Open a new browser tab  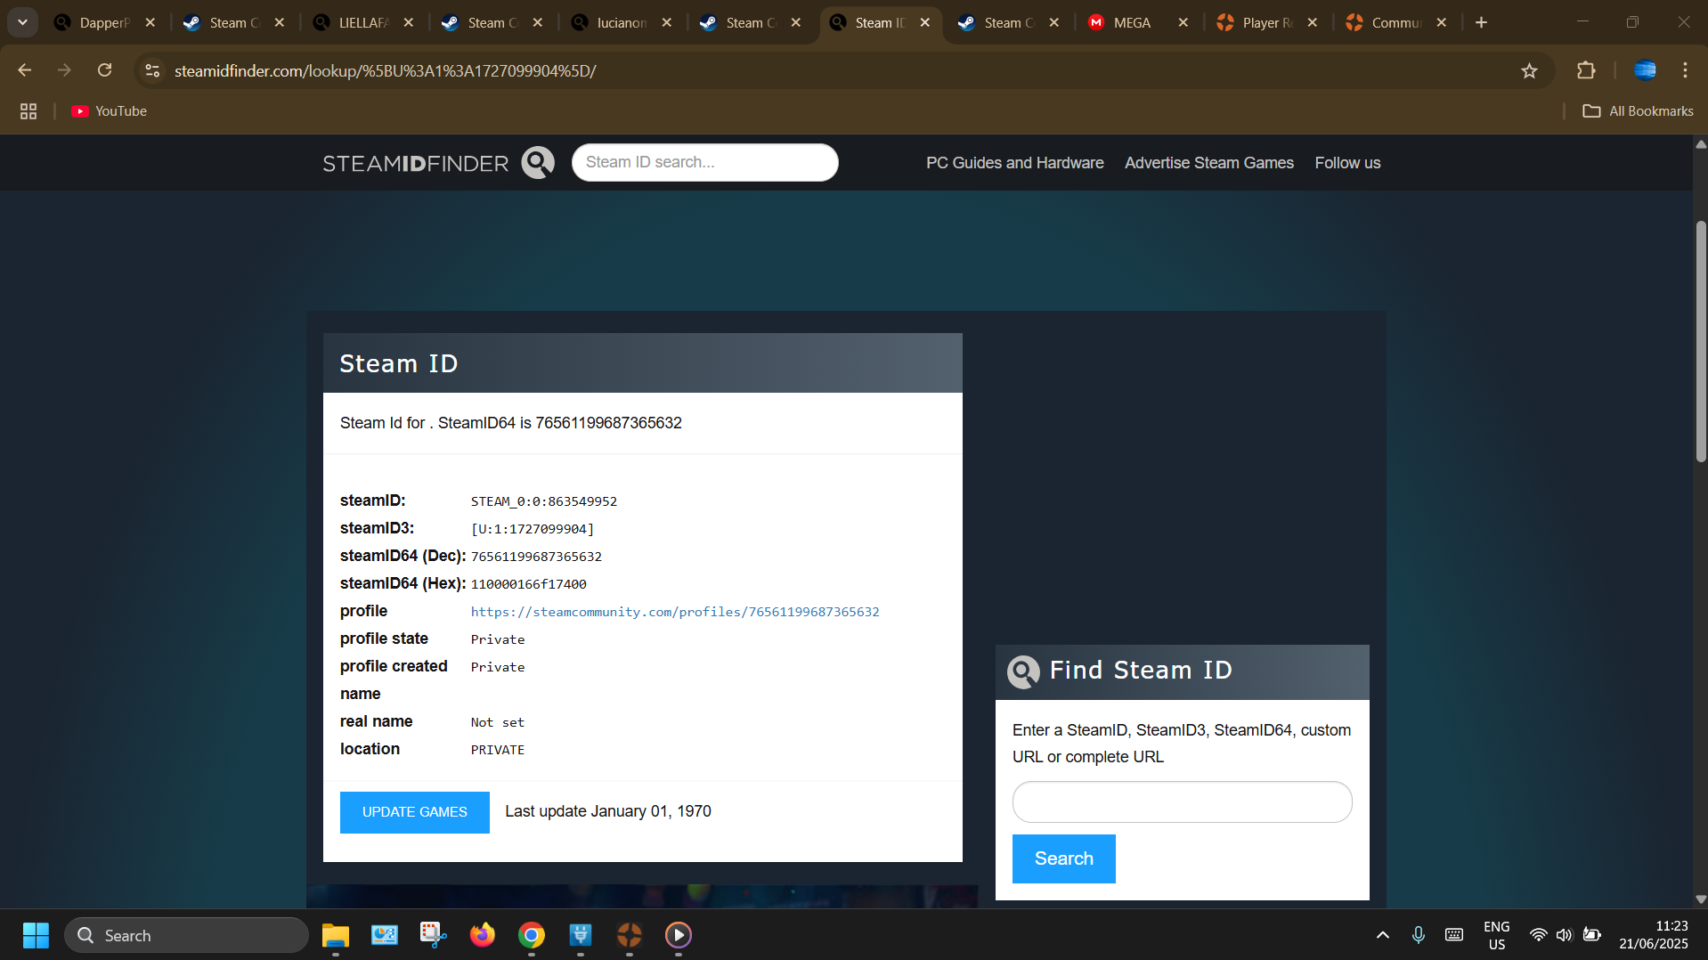pyautogui.click(x=1481, y=23)
